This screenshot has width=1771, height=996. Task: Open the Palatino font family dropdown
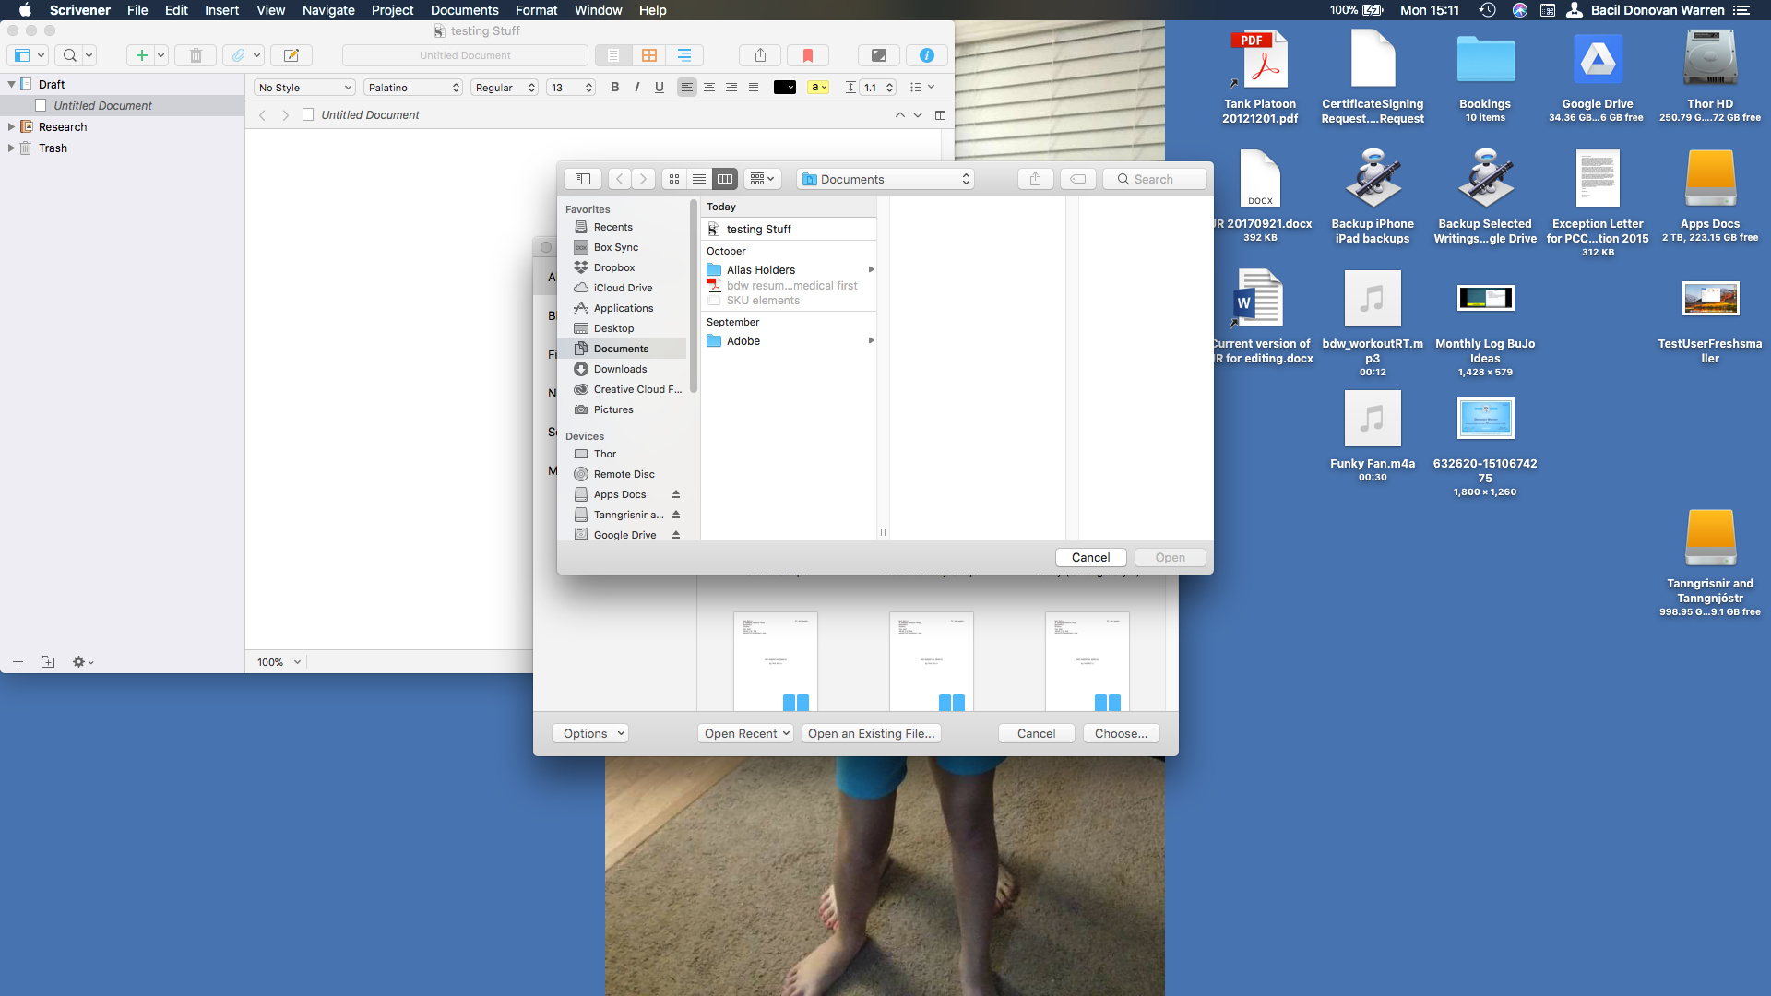[x=413, y=88]
